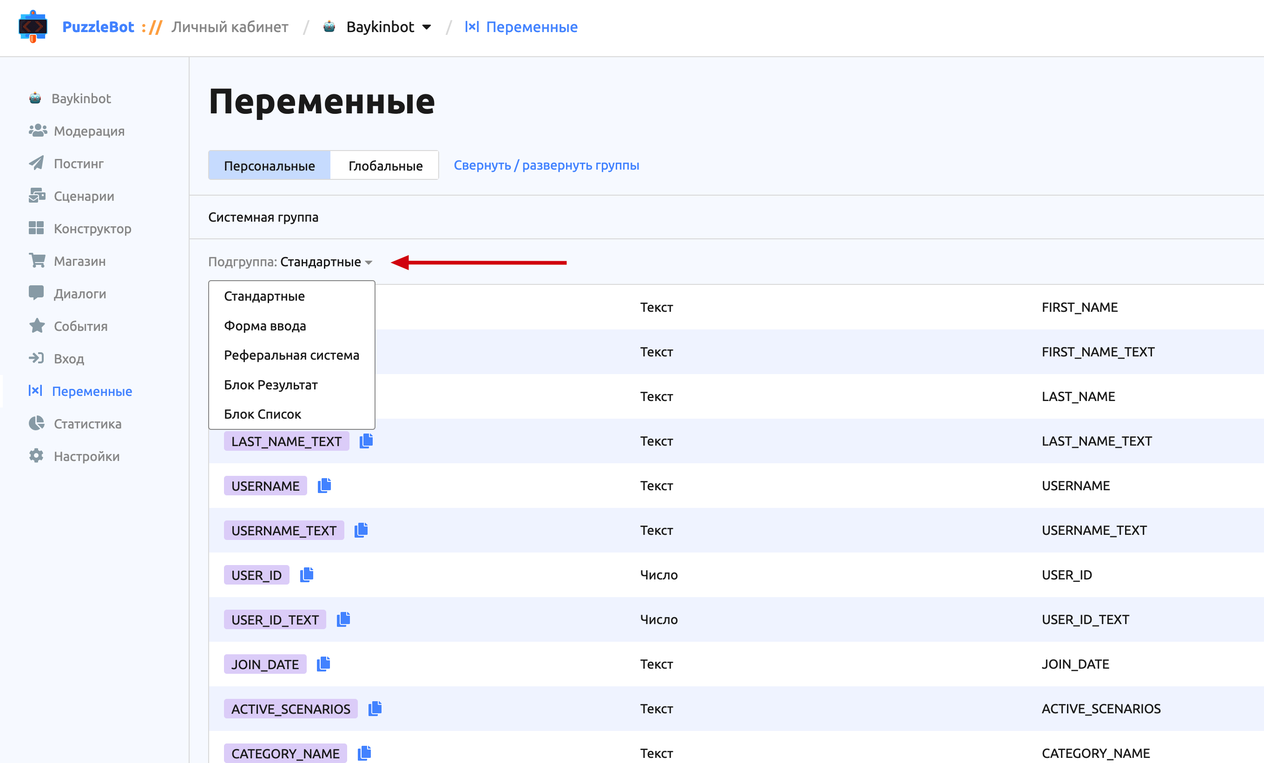Click the LAST_NAME_TEXT variable tag
1264x763 pixels.
pos(286,441)
